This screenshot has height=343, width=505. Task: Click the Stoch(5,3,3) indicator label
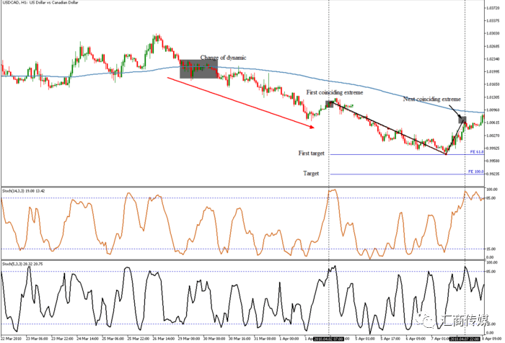pyautogui.click(x=22, y=264)
